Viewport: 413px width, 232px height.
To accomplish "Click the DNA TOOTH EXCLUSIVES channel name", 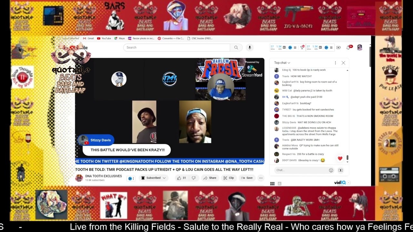I will [x=104, y=176].
